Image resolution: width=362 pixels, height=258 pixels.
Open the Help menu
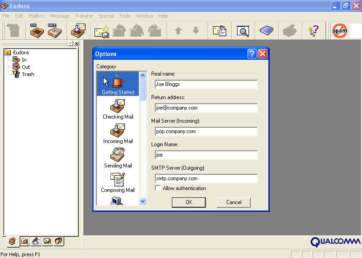tap(163, 16)
